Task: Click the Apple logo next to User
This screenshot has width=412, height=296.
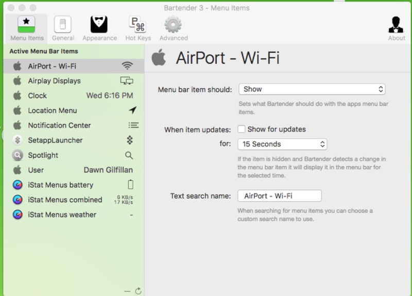Action: (x=18, y=170)
